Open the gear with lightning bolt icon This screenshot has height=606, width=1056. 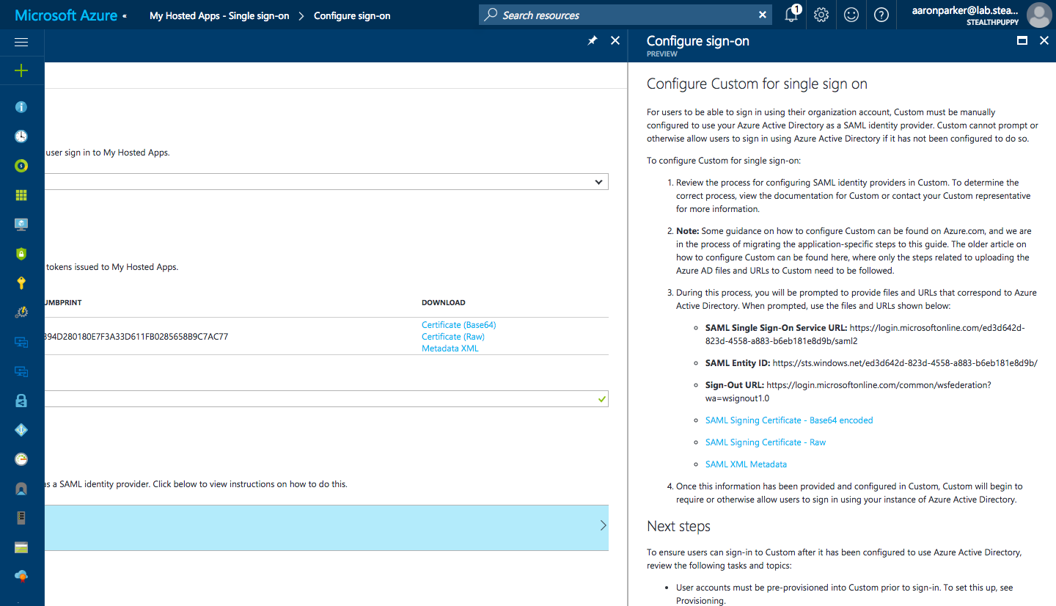pos(21,313)
